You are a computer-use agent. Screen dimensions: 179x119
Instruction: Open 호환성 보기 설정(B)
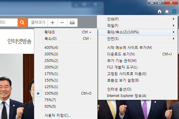click(137, 80)
